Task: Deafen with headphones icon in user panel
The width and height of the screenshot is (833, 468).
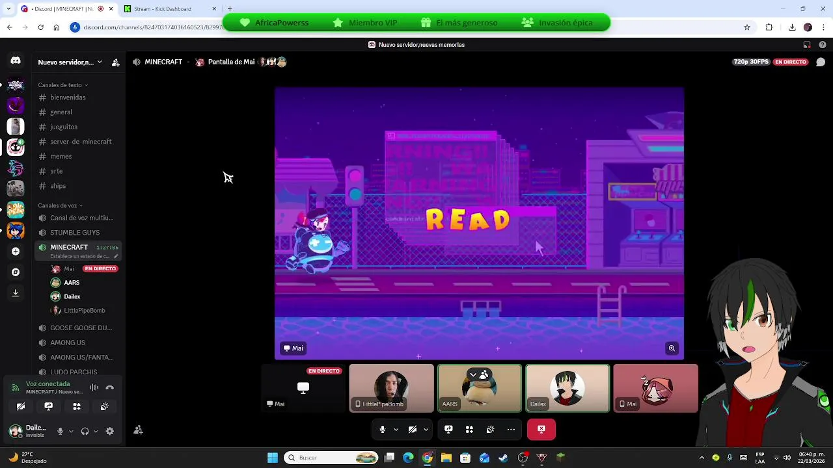Action: 85,431
